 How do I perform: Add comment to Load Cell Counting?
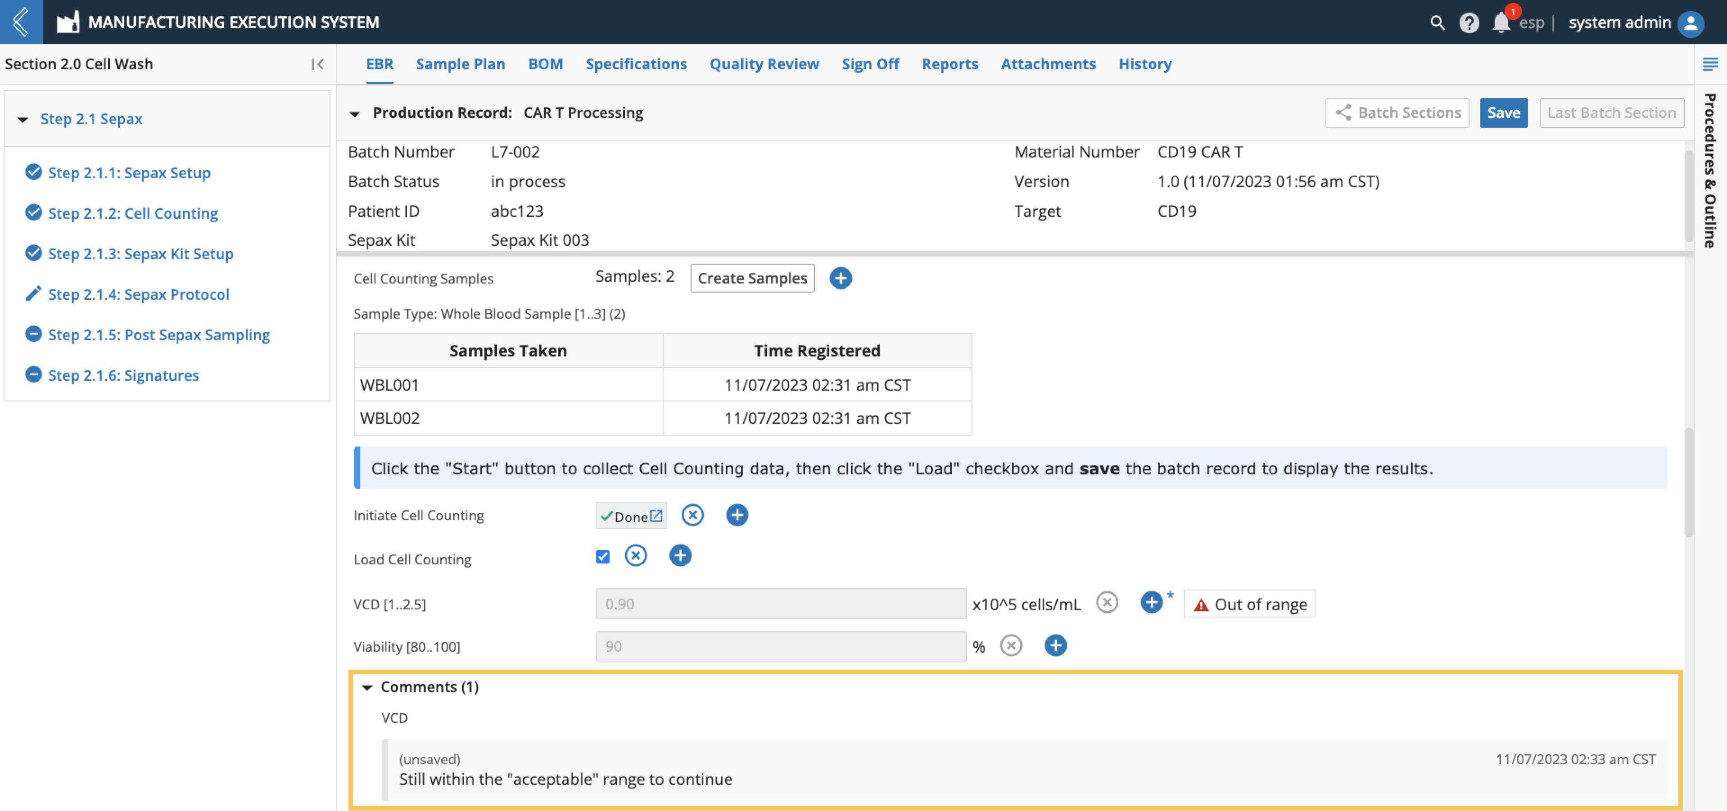(680, 556)
